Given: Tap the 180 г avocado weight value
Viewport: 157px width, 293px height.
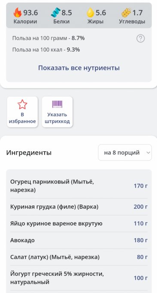Looking at the screenshot, I should 141,240.
